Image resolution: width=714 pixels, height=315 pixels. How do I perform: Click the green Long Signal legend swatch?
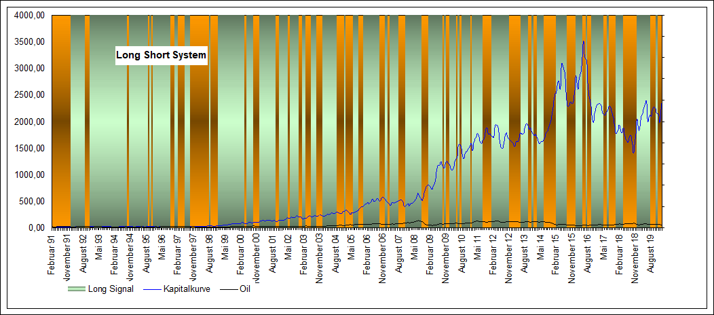[75, 289]
